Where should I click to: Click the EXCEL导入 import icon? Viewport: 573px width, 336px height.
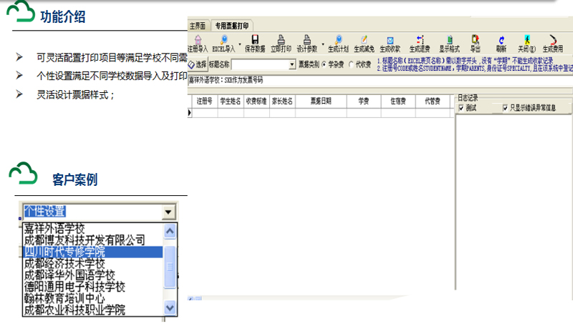click(224, 43)
